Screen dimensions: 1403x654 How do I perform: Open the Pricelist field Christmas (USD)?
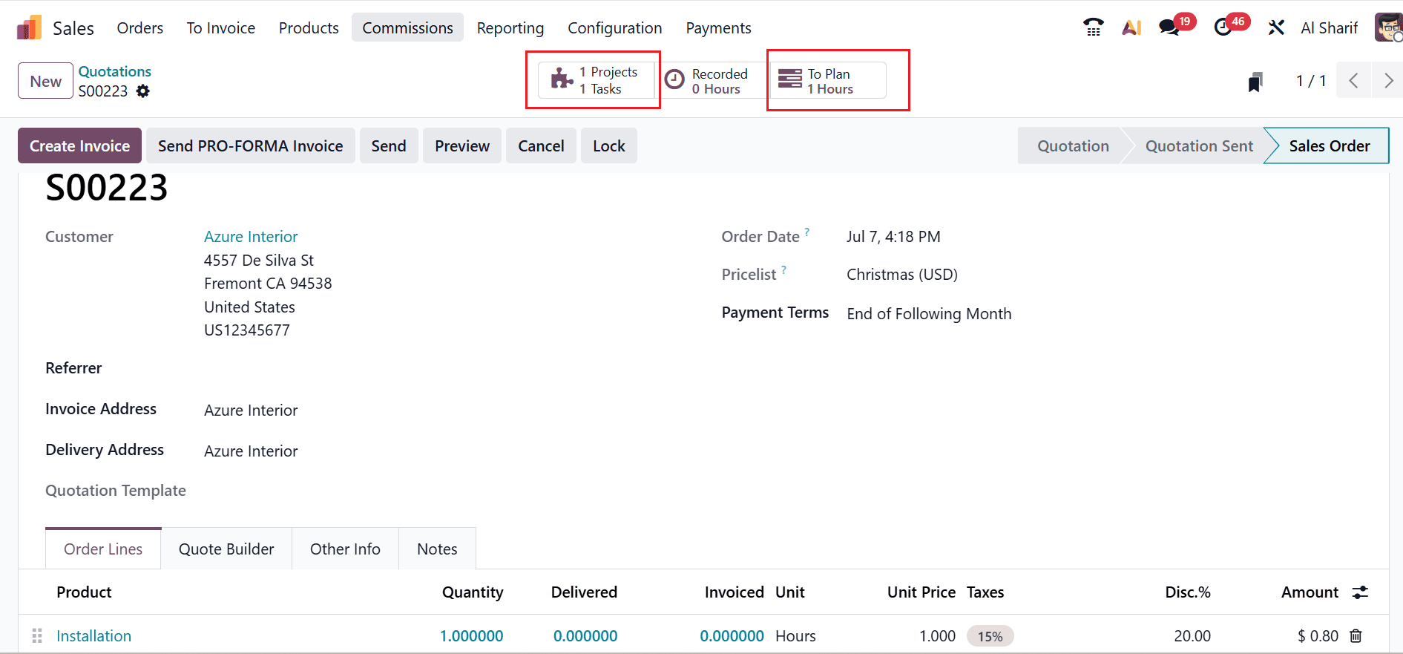[902, 274]
